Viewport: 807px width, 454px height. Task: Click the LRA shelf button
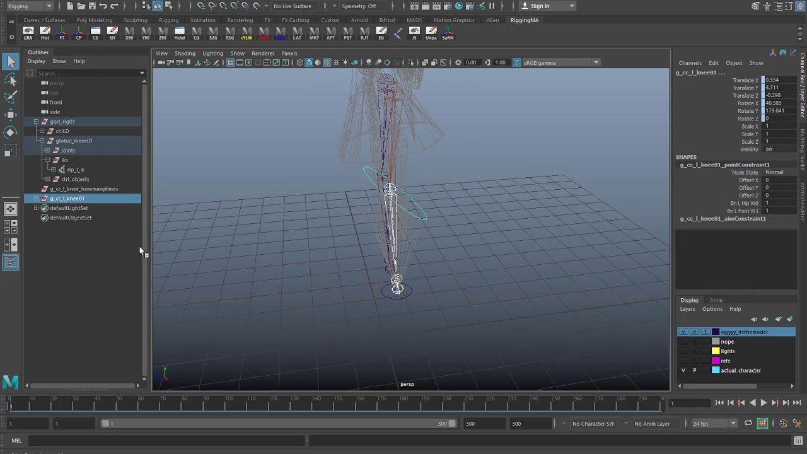click(28, 33)
